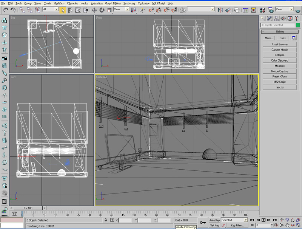Toggle the Spinner Snap button
The width and height of the screenshot is (302, 229).
coord(174,10)
